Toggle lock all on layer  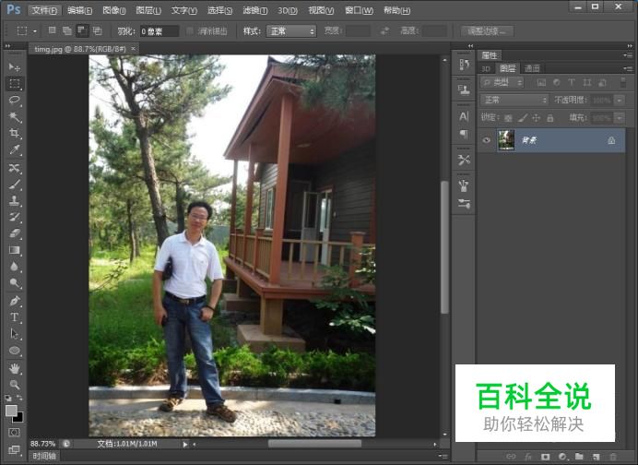coord(550,118)
